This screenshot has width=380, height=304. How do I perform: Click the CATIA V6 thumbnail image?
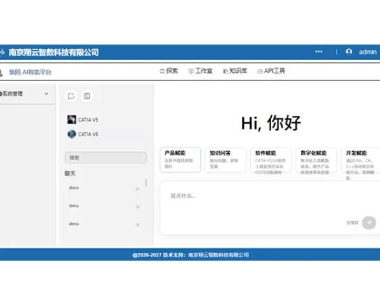pos(72,134)
